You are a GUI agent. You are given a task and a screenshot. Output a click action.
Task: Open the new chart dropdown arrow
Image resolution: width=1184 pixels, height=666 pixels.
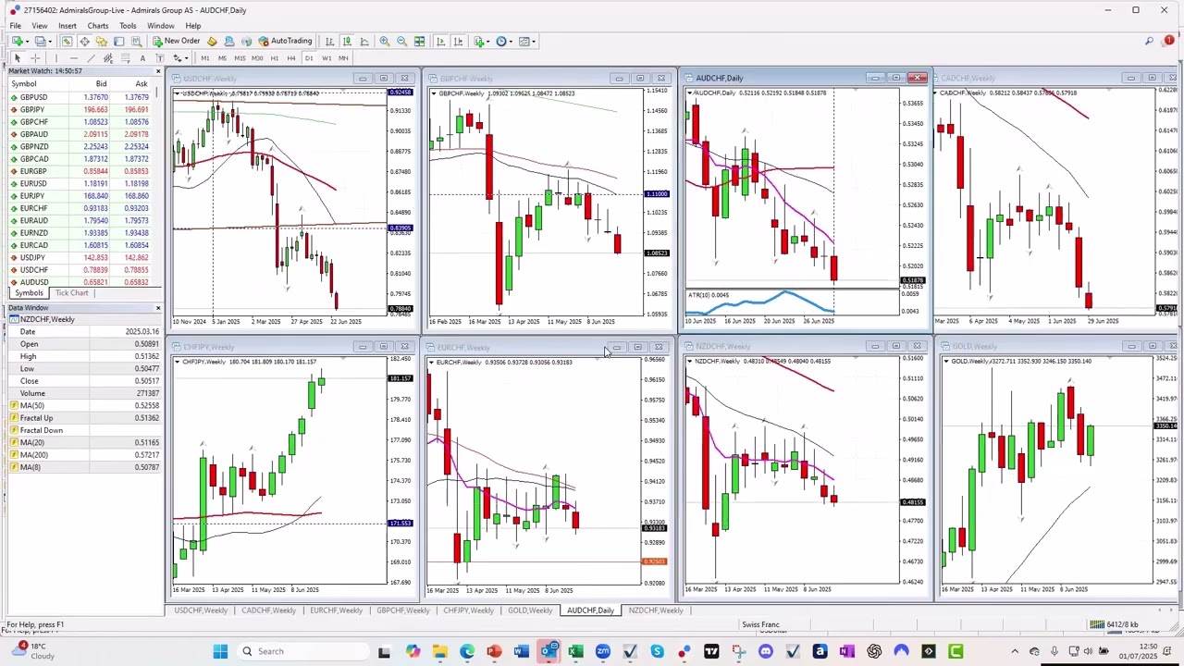[26, 41]
